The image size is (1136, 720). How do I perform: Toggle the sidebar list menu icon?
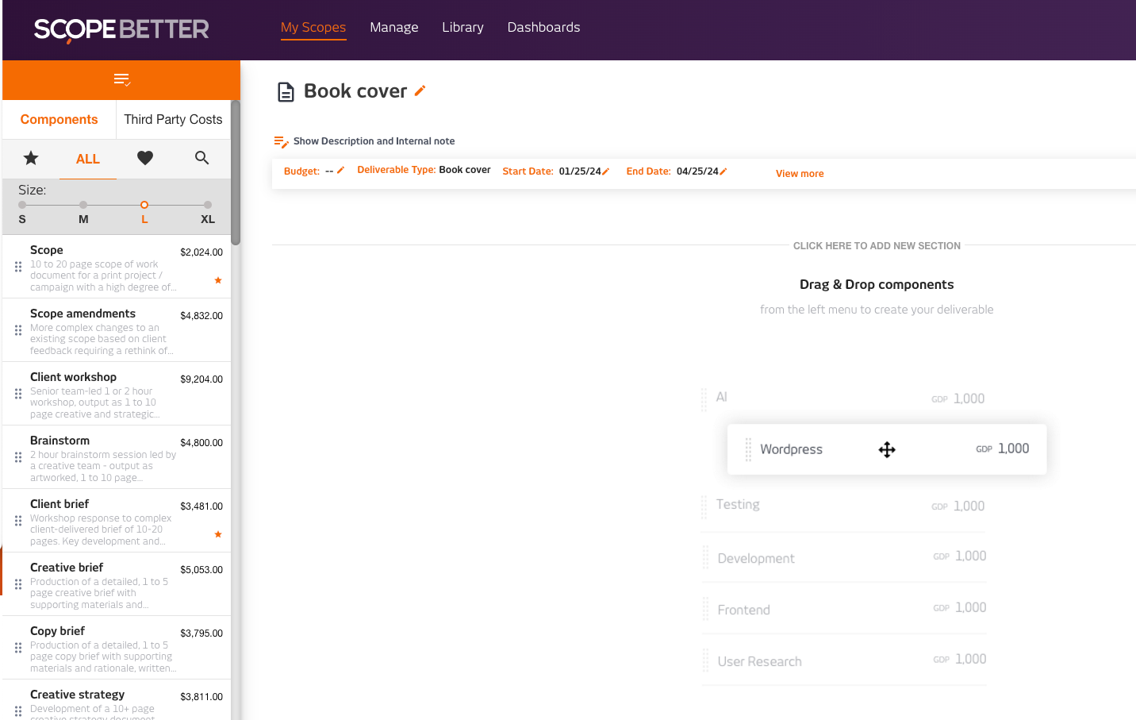point(121,79)
